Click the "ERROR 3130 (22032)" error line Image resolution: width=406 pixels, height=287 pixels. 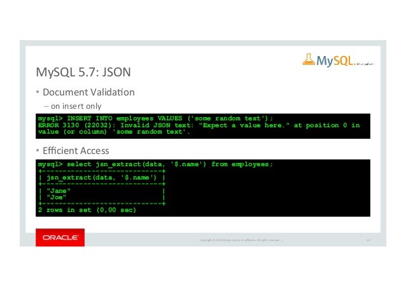[199, 125]
